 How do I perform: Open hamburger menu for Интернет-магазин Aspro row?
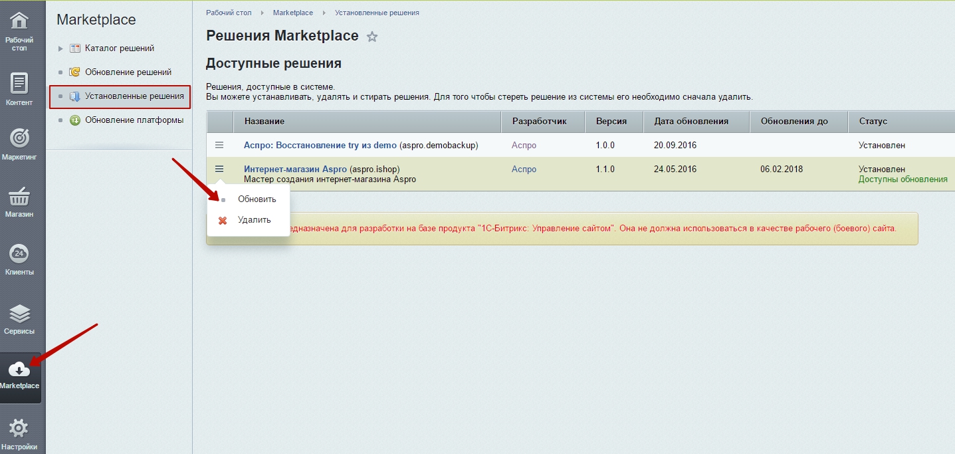click(219, 169)
